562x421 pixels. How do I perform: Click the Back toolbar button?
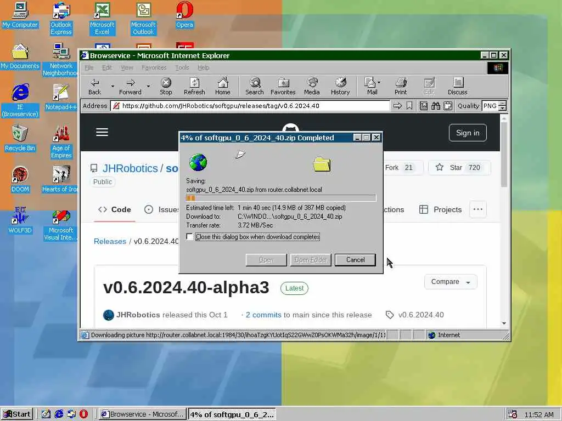(94, 87)
